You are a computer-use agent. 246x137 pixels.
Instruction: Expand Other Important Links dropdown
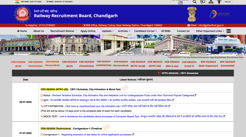tap(210, 31)
